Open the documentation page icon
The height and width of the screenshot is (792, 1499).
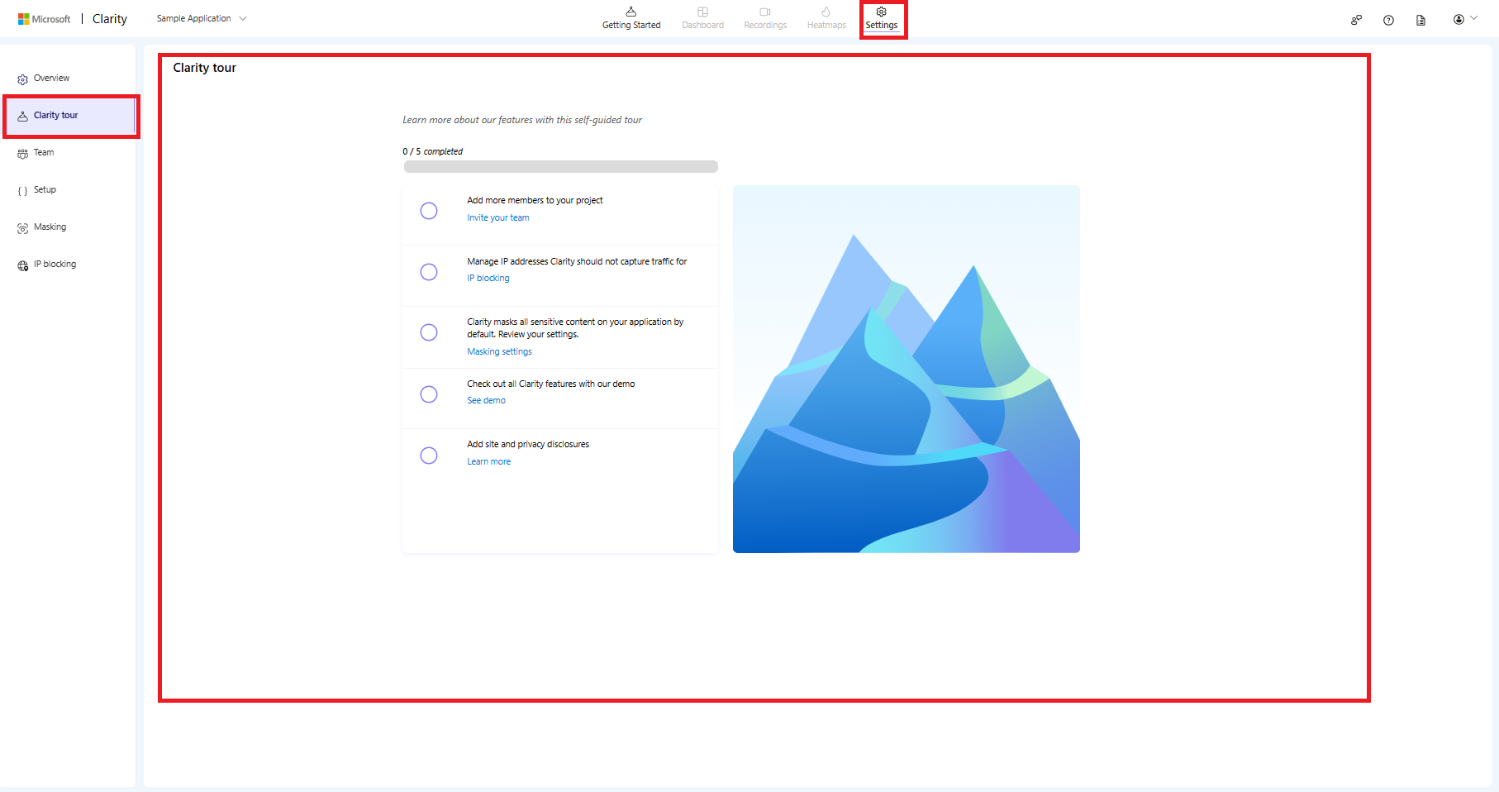click(x=1422, y=20)
